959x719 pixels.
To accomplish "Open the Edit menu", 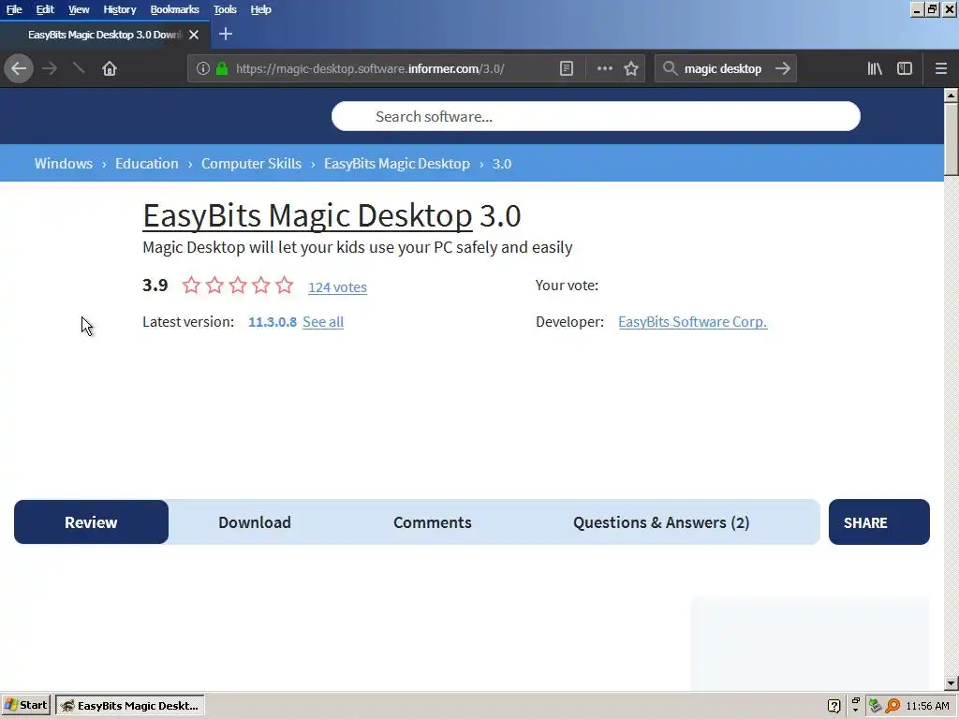I will (x=45, y=9).
